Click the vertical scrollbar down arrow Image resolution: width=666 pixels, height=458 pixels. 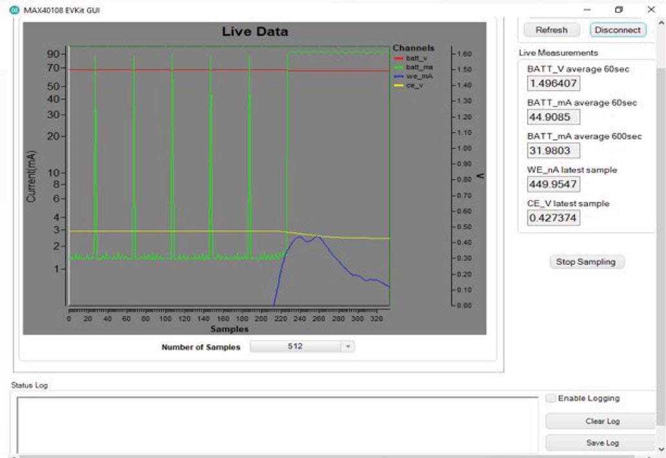click(661, 449)
